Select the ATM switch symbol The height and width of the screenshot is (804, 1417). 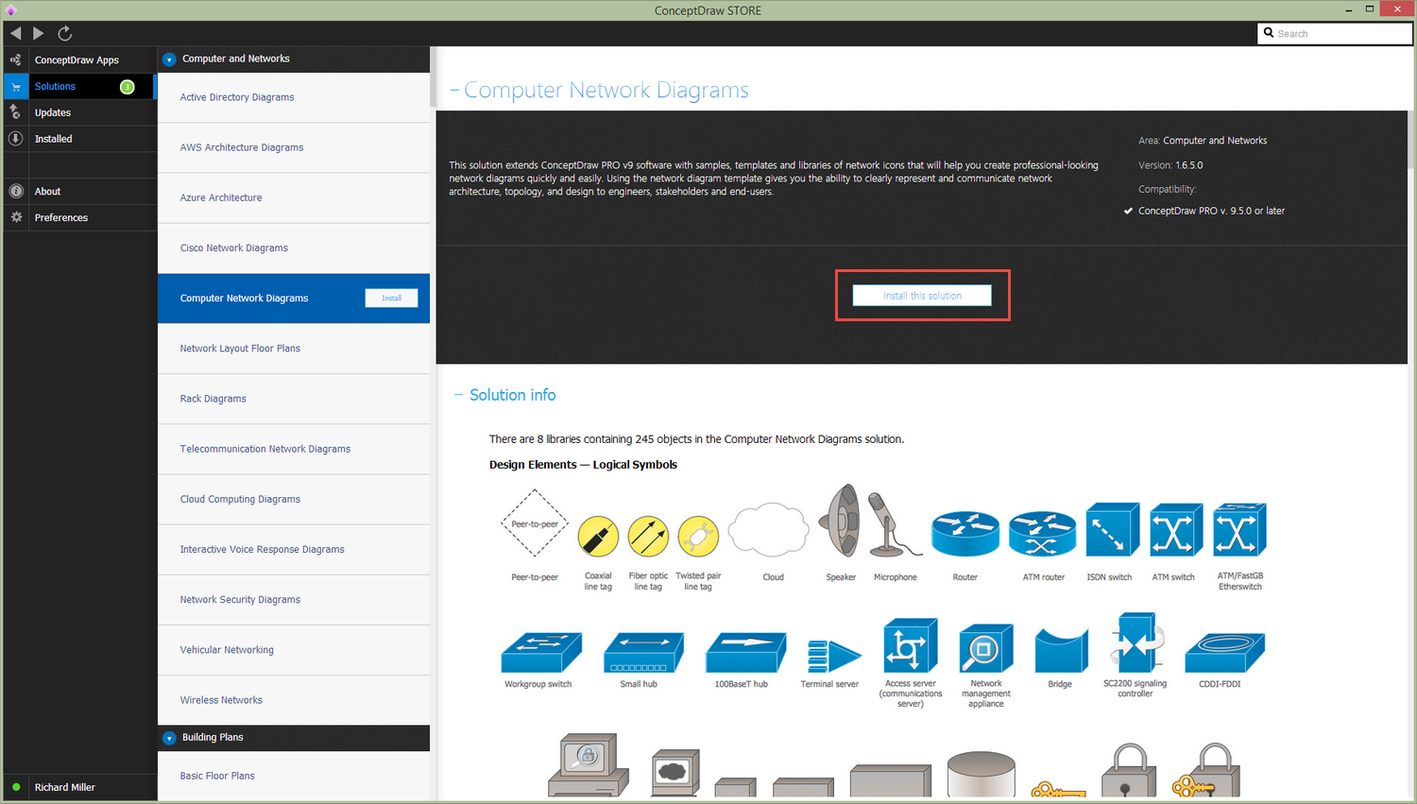click(x=1176, y=530)
